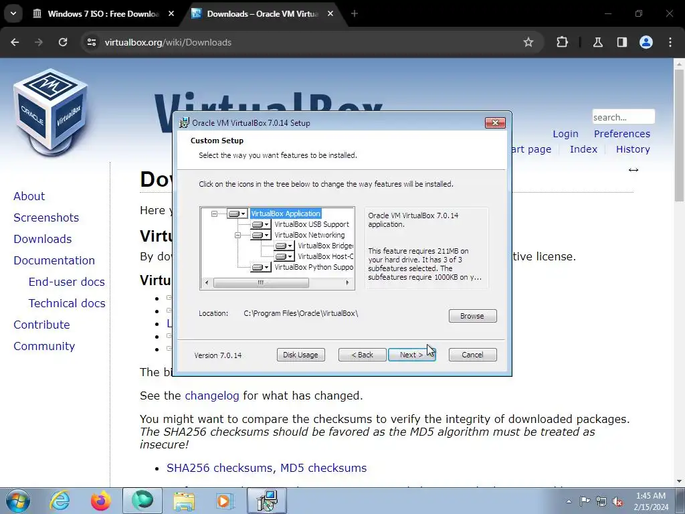Go Back in the VirtualBox Setup wizard
The width and height of the screenshot is (685, 514).
point(362,355)
